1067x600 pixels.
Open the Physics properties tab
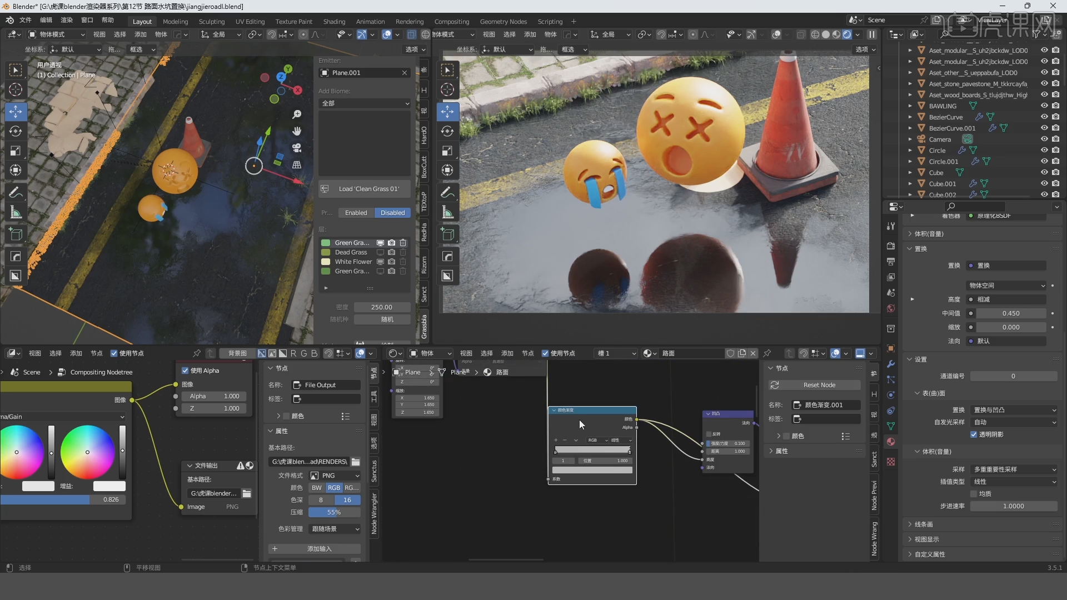point(891,394)
